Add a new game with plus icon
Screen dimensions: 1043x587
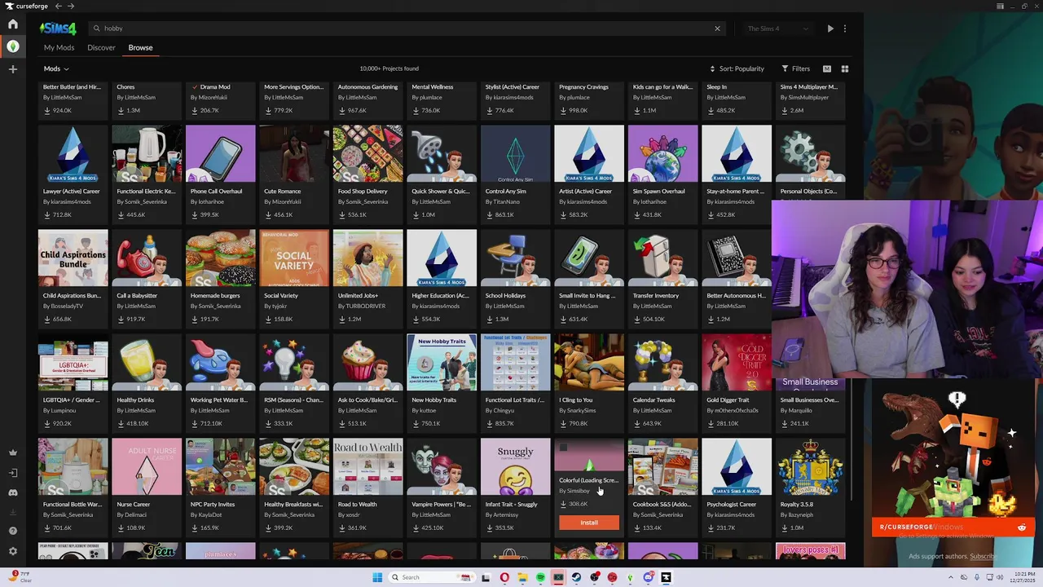(x=13, y=69)
